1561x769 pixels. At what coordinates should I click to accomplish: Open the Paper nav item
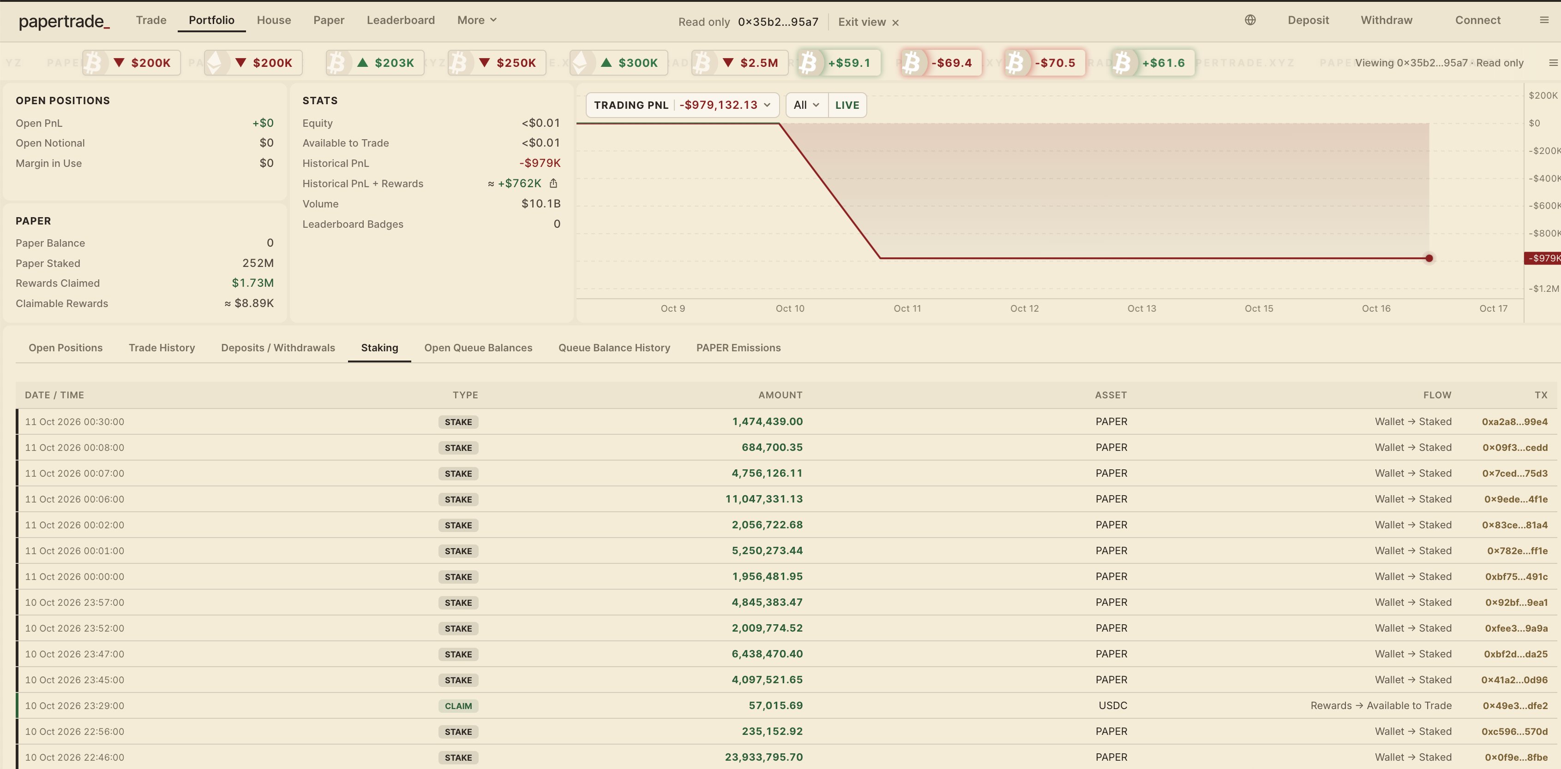(329, 20)
